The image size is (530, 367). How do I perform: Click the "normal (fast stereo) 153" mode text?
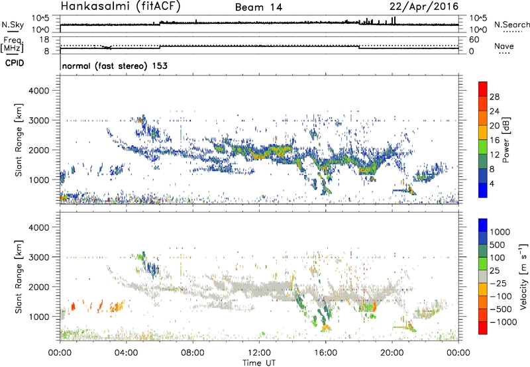pos(115,66)
